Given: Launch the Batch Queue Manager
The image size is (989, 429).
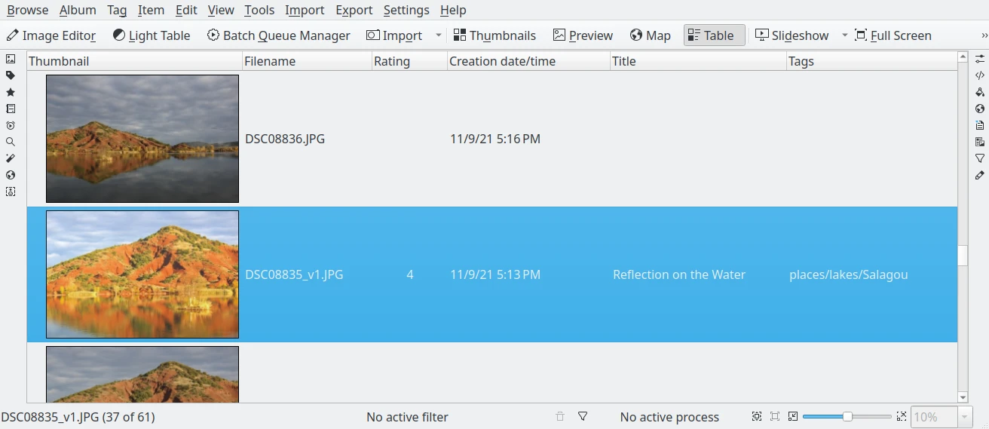Looking at the screenshot, I should pyautogui.click(x=278, y=35).
